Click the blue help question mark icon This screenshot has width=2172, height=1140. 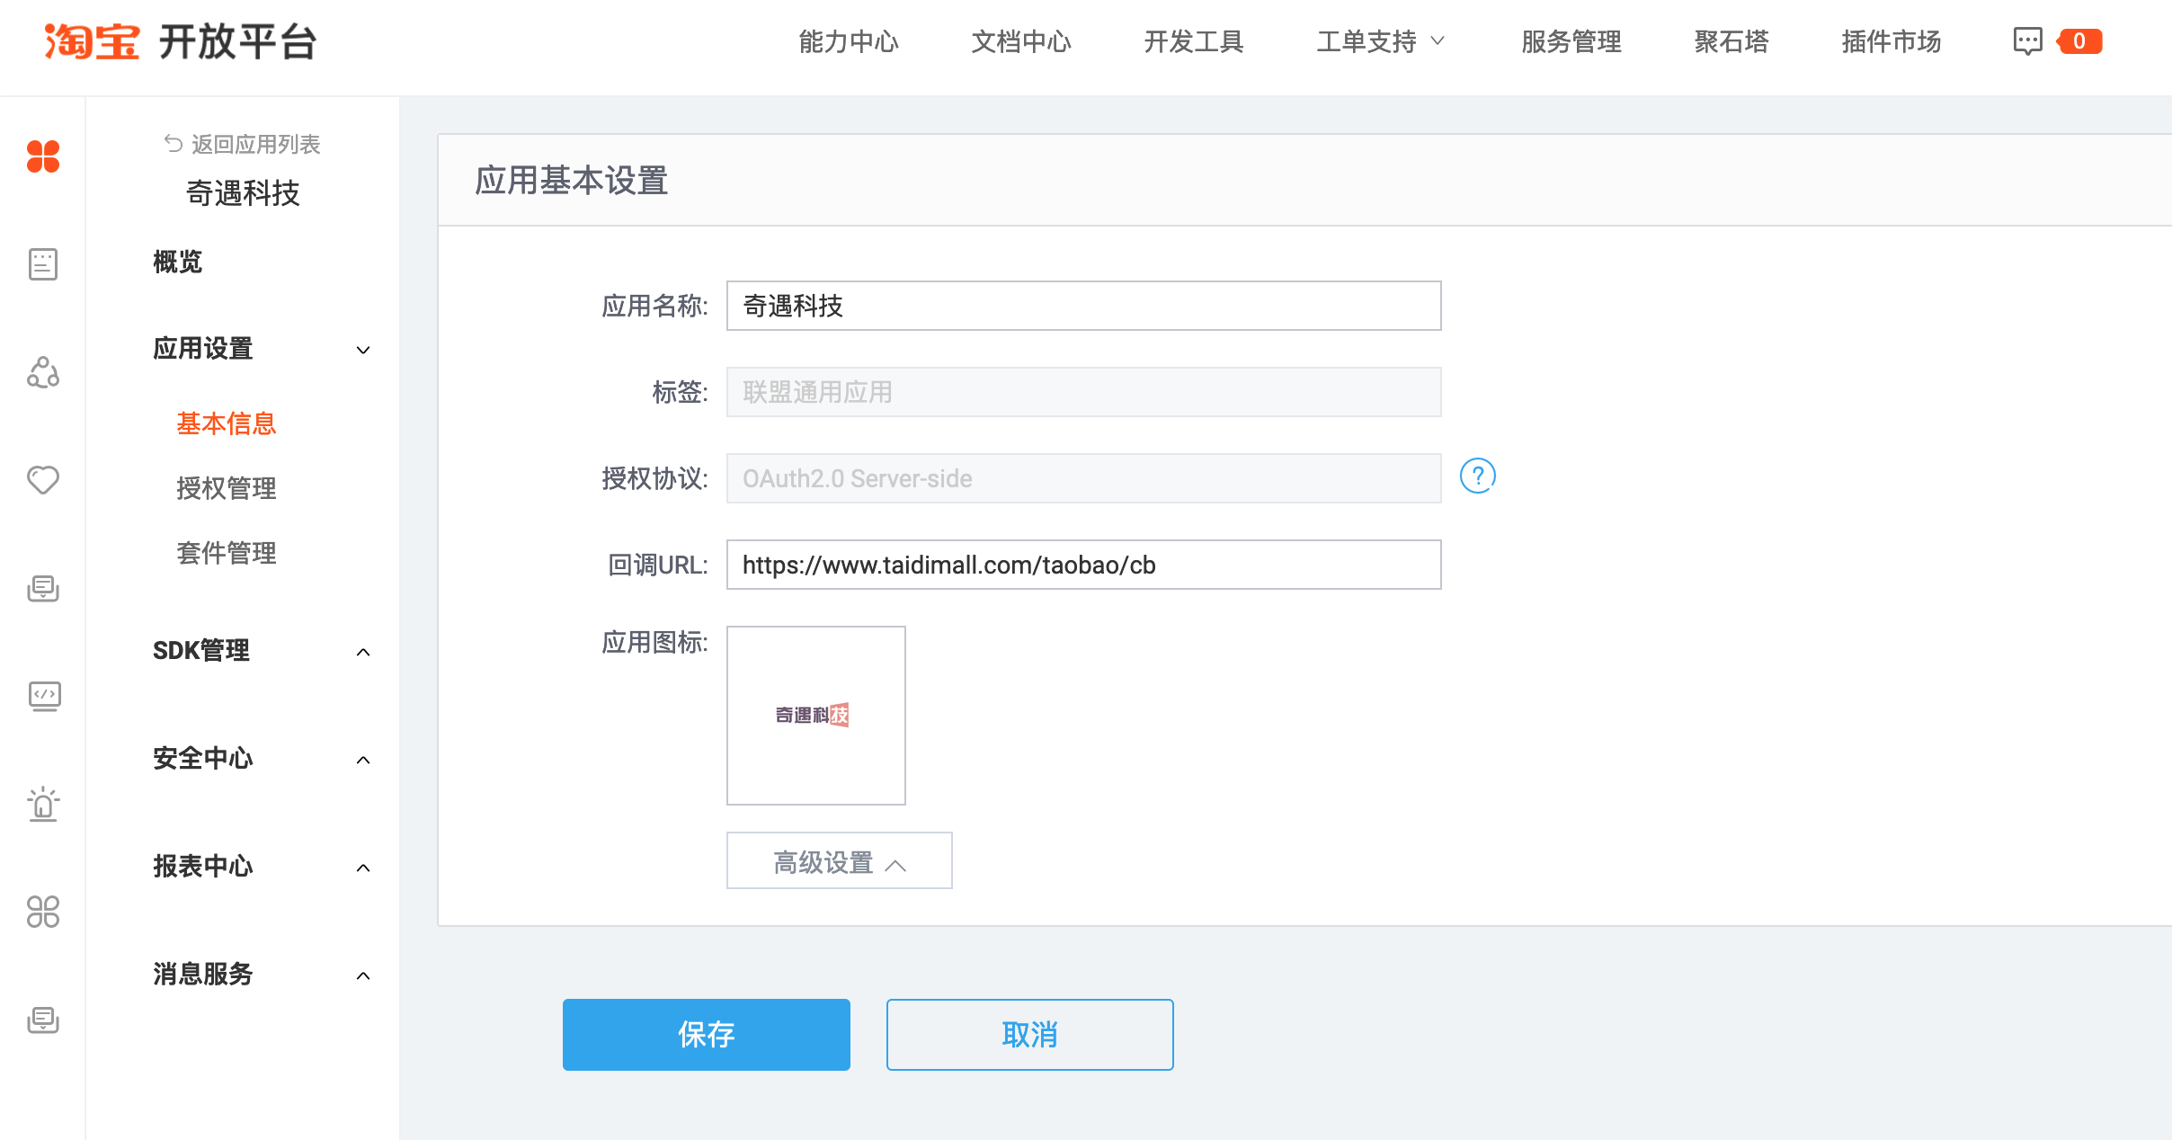point(1477,476)
